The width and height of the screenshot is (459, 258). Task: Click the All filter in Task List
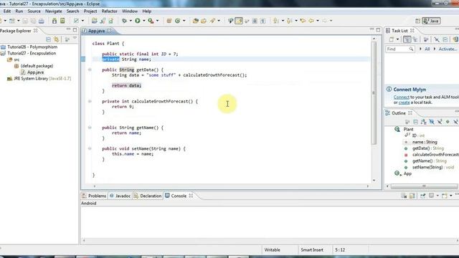pyautogui.click(x=427, y=49)
